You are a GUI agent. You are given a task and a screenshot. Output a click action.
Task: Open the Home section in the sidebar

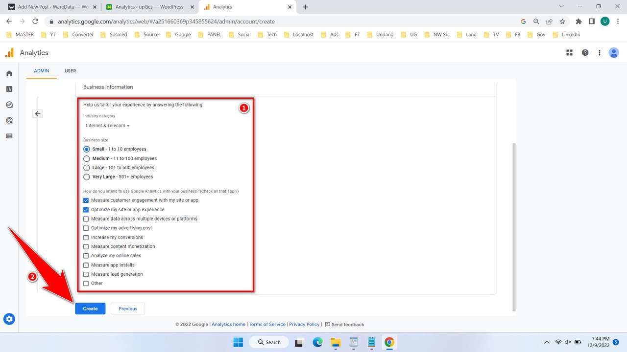pyautogui.click(x=9, y=73)
